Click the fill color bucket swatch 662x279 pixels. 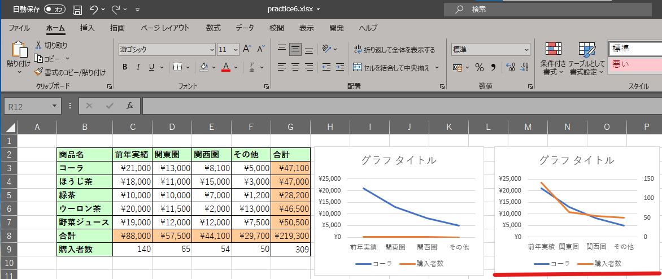(204, 67)
